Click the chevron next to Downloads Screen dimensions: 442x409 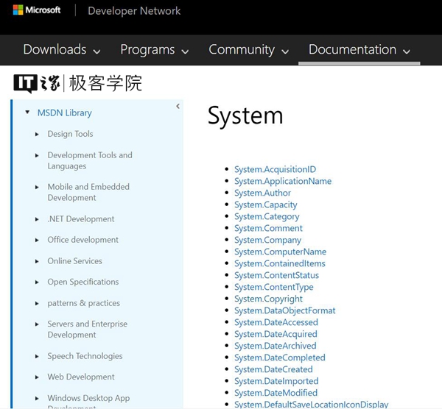click(97, 51)
